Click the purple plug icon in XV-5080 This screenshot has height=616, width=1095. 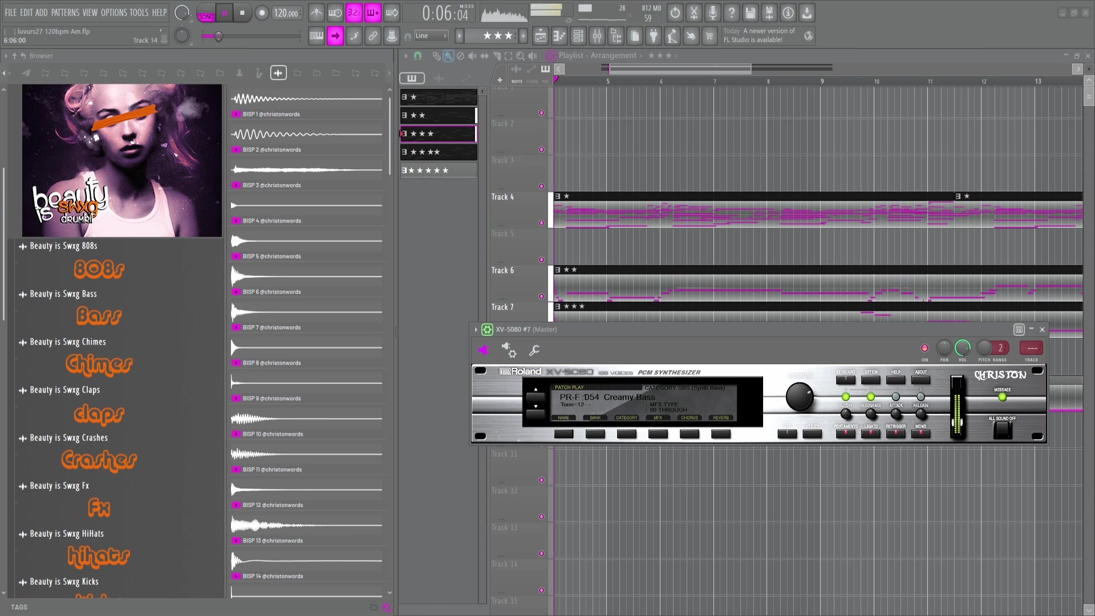(484, 350)
